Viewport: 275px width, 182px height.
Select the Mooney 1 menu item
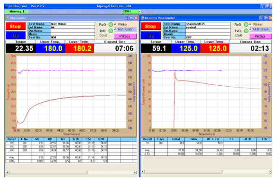click(x=17, y=11)
